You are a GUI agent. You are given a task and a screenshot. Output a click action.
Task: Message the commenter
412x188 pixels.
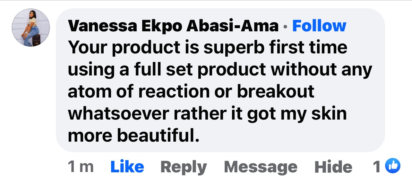point(261,167)
